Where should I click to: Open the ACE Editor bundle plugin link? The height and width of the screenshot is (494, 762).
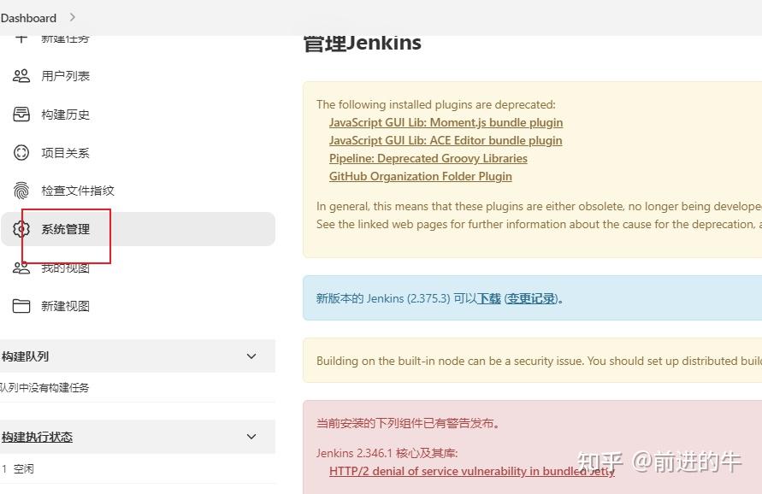[446, 140]
